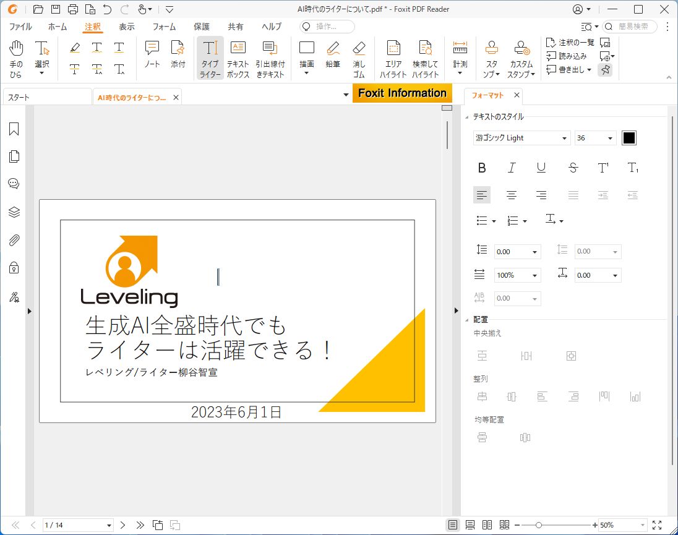Open the スタート document tab

click(x=47, y=97)
